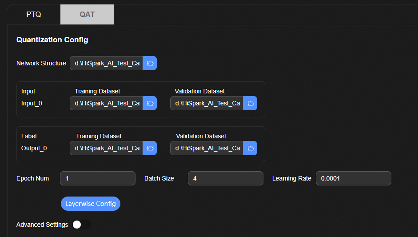This screenshot has height=237, width=418.
Task: Click the Advanced Settings label text
Action: 42,225
